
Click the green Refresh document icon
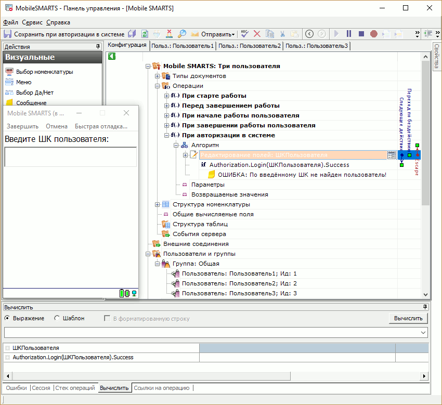(x=145, y=34)
